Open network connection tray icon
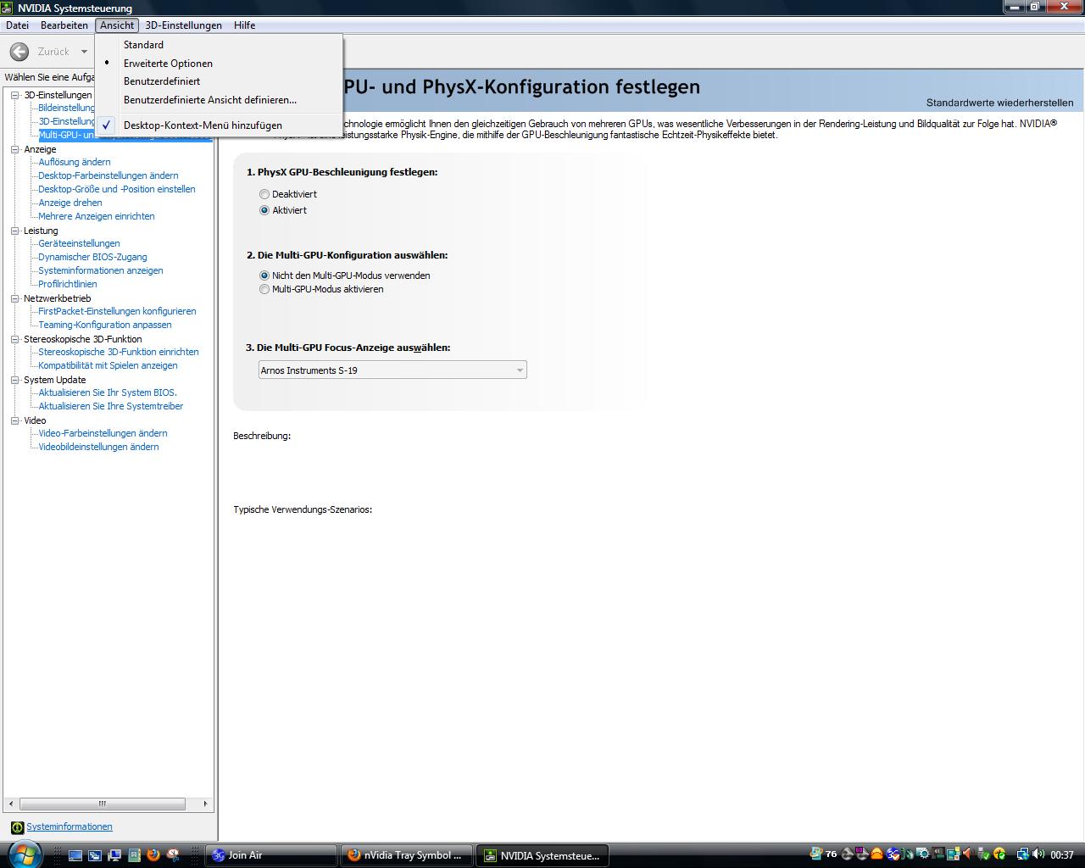 click(x=1023, y=854)
